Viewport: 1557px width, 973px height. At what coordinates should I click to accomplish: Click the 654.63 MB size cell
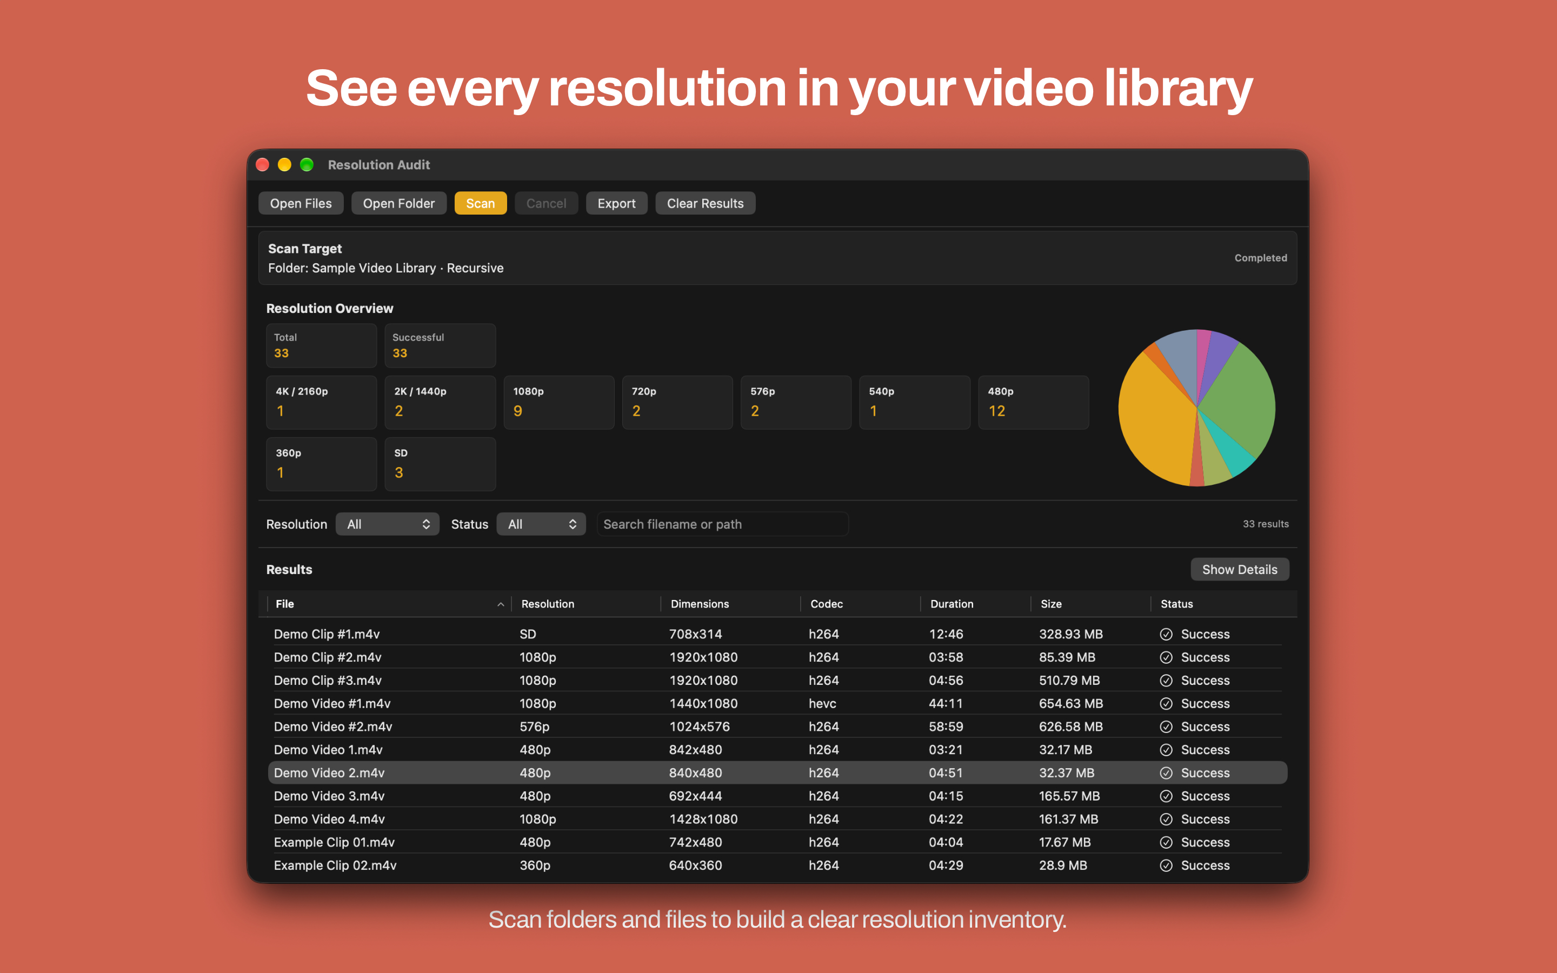1070,703
